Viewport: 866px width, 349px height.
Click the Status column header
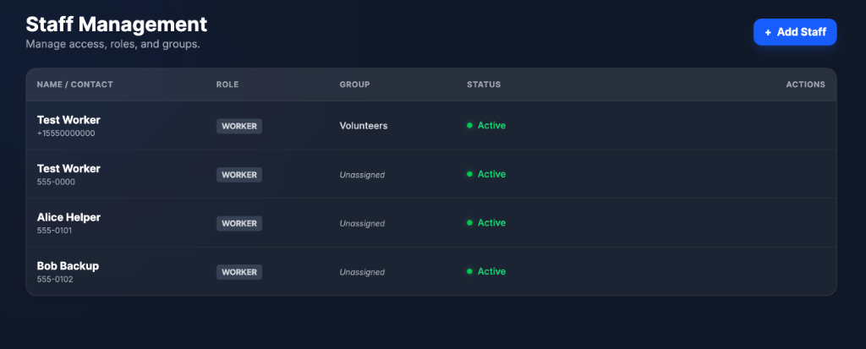[x=484, y=85]
